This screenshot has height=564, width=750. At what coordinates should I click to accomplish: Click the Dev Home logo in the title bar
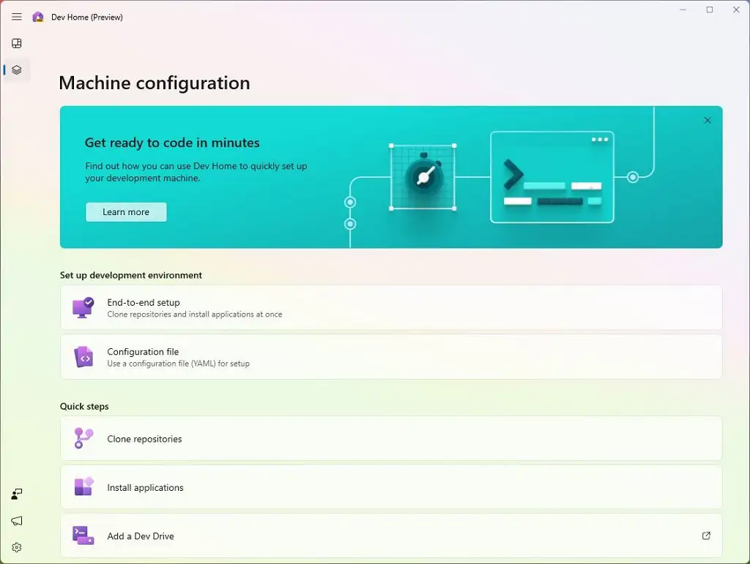click(x=37, y=16)
